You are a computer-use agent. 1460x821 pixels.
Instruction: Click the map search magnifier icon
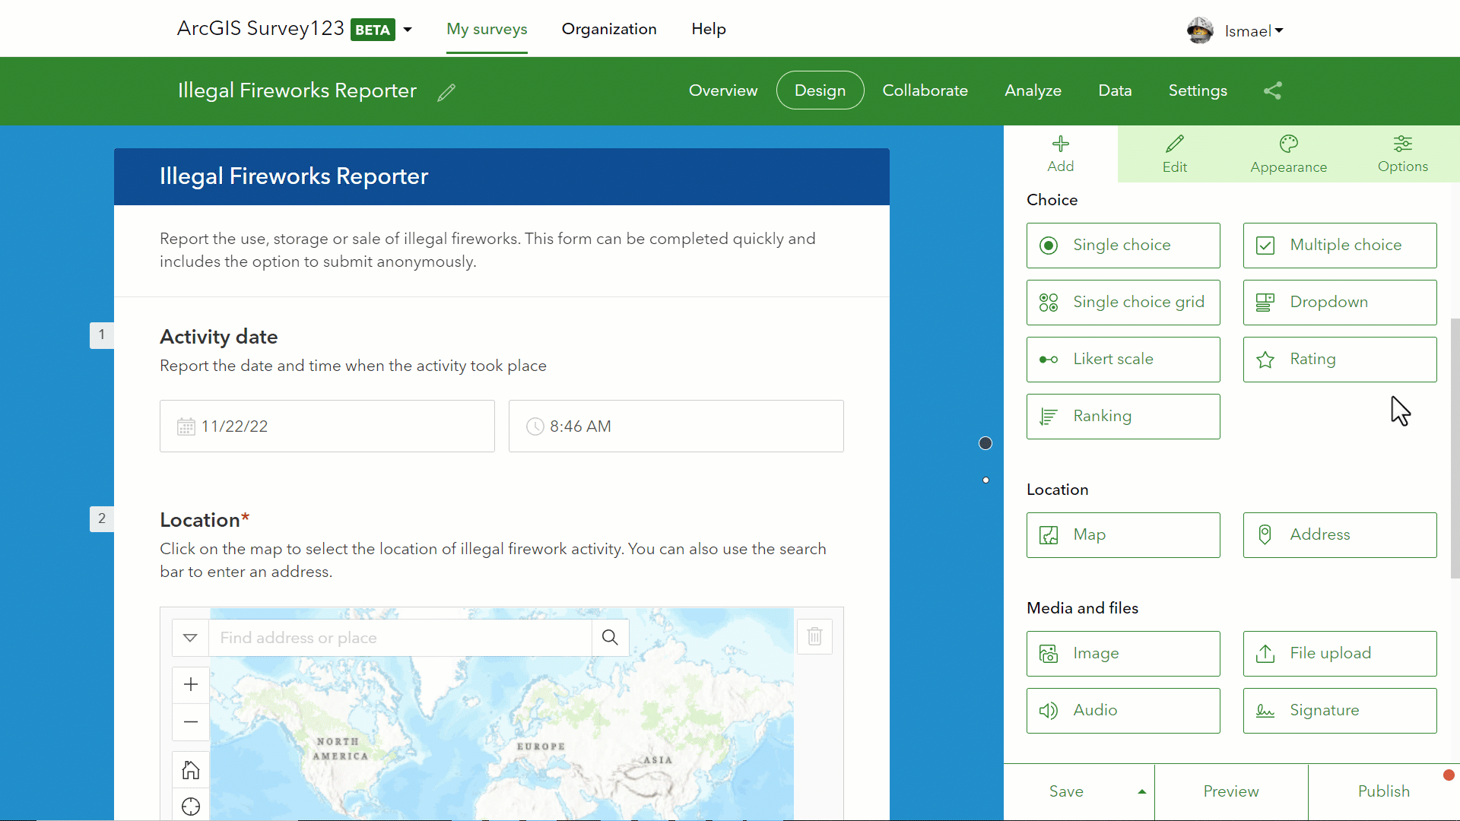click(610, 637)
